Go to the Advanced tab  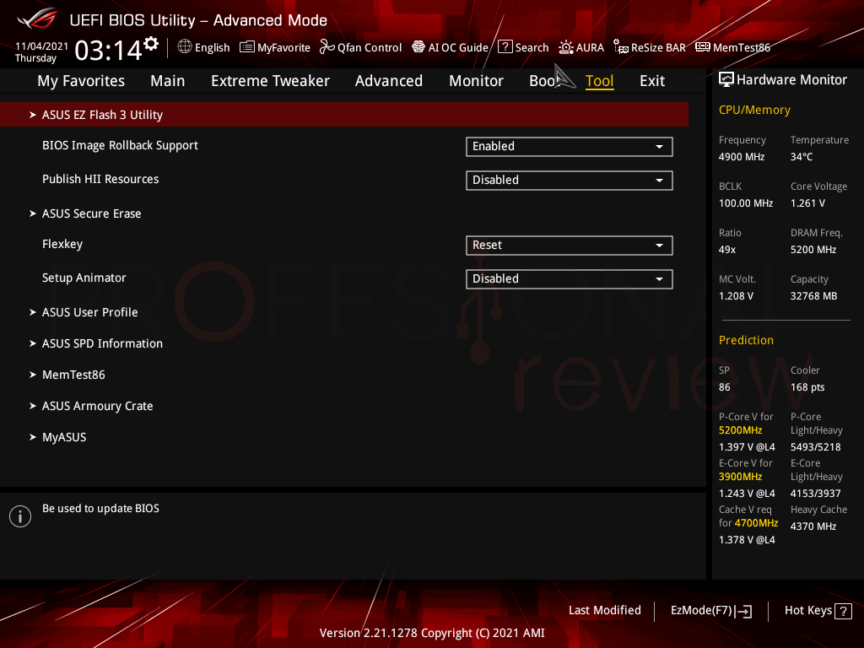point(388,81)
